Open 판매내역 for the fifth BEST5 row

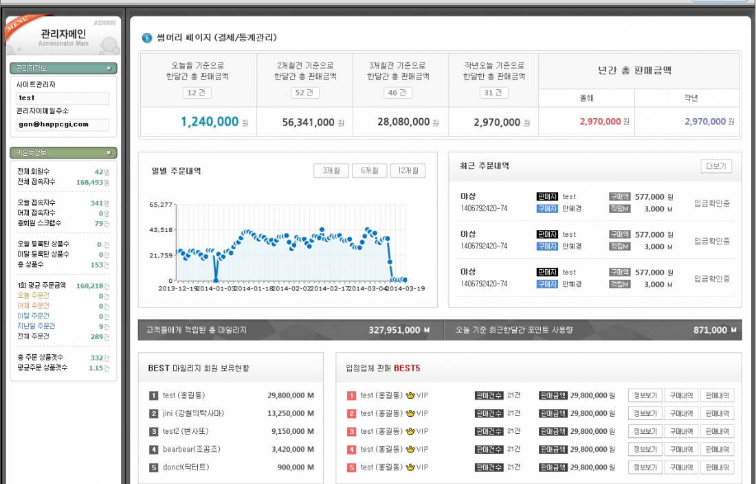(717, 468)
